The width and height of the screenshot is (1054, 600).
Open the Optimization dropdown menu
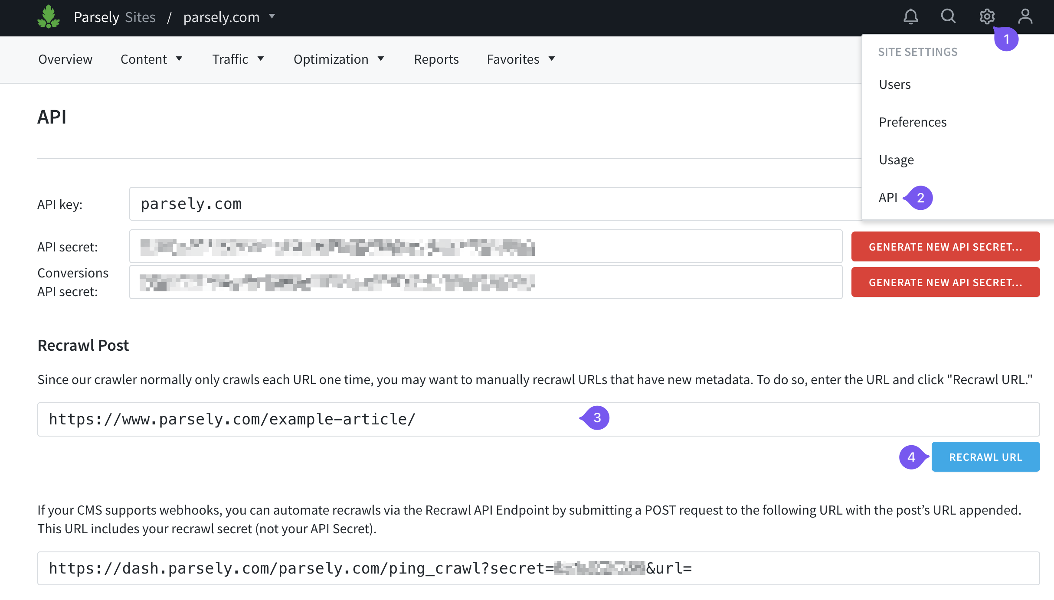pos(339,59)
